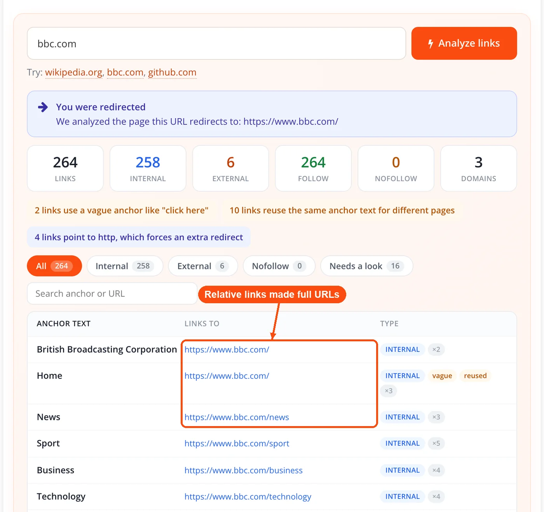Select the 6 External stat card
Image resolution: width=544 pixels, height=512 pixels.
[x=230, y=168]
